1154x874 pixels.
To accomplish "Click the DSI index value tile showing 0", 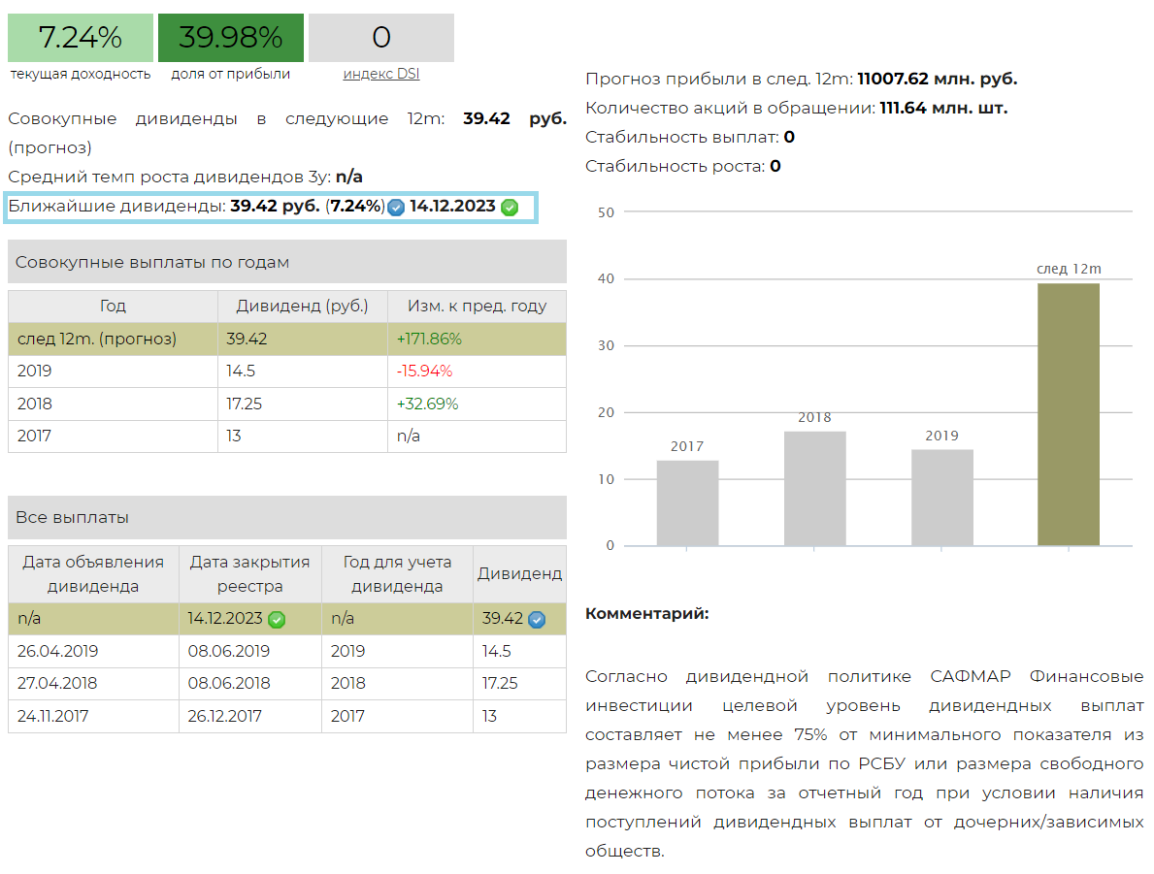I will tap(380, 38).
